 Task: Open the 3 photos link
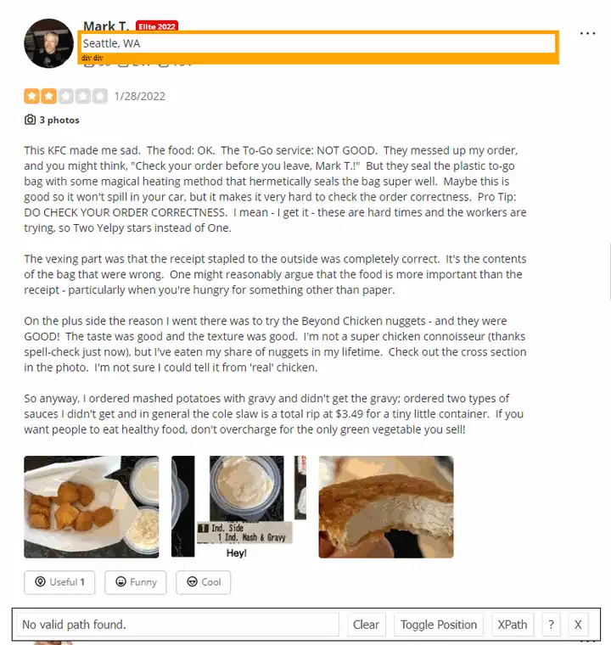(59, 120)
